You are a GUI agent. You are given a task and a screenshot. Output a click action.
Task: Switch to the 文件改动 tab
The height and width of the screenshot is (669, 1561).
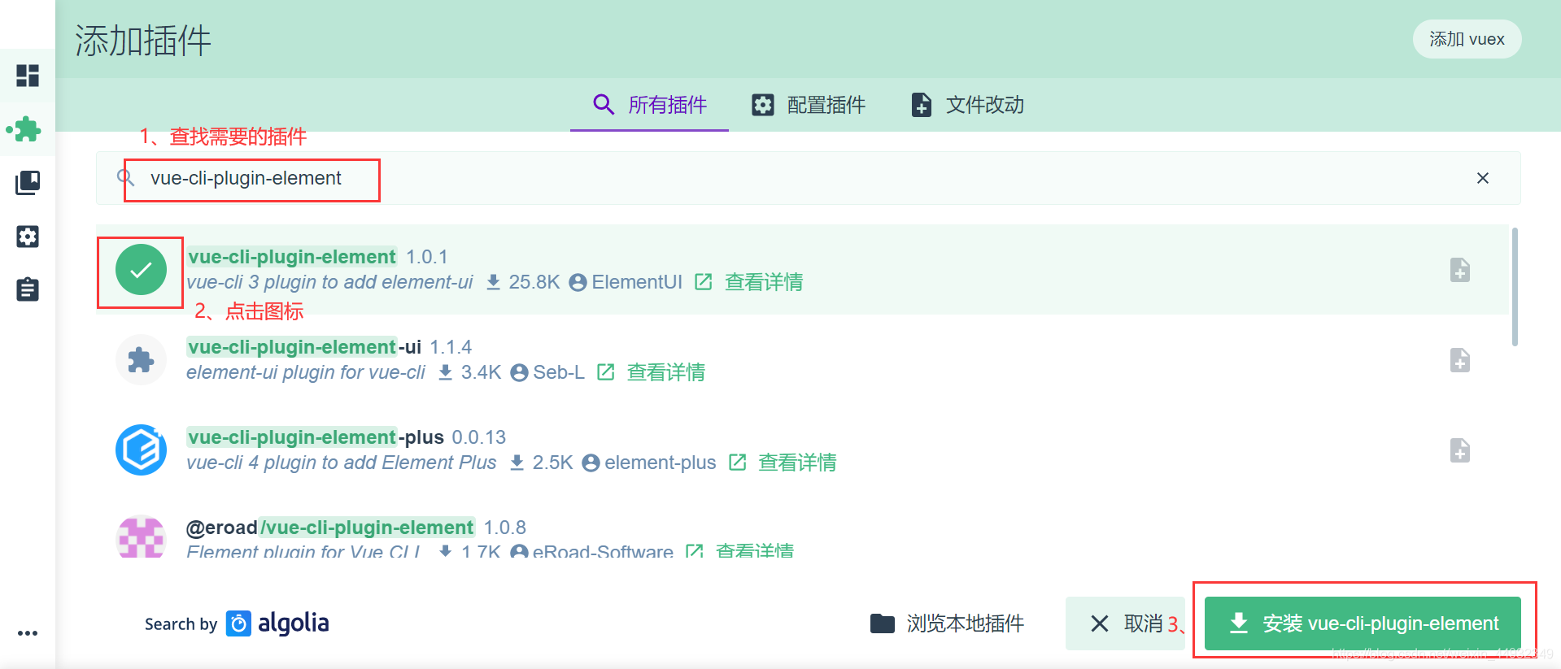(x=967, y=105)
